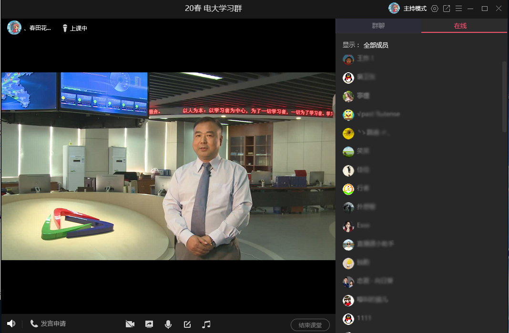509x333 pixels.
Task: Open the music playback option
Action: [206, 324]
